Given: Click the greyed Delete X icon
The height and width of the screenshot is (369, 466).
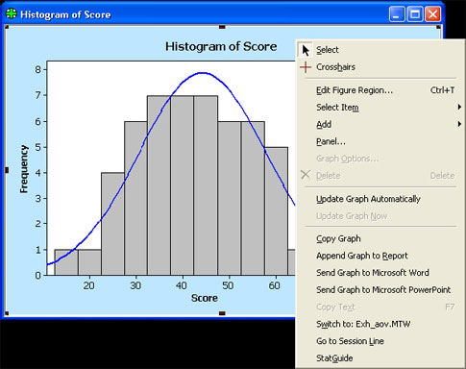Looking at the screenshot, I should [306, 175].
